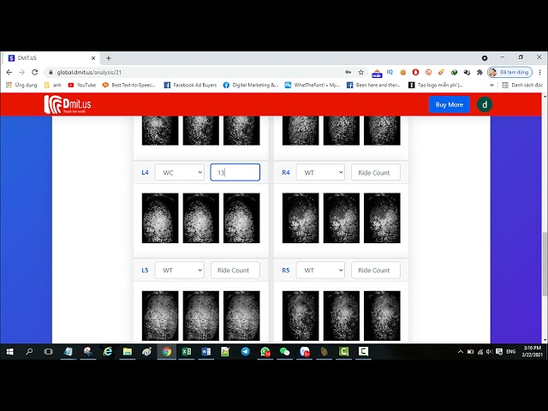Open the 'anh' bookmark folder
The height and width of the screenshot is (411, 548).
point(53,85)
